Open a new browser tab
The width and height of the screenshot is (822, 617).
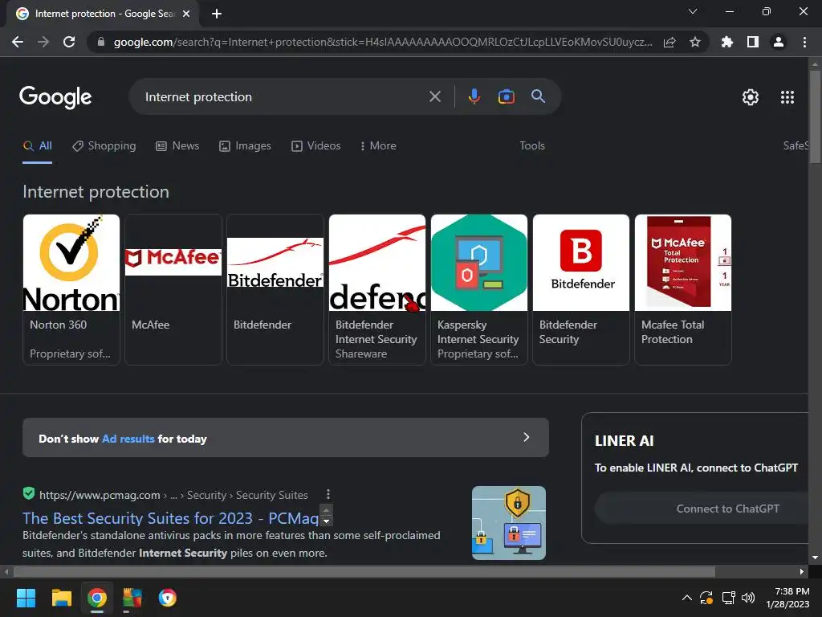pyautogui.click(x=217, y=14)
